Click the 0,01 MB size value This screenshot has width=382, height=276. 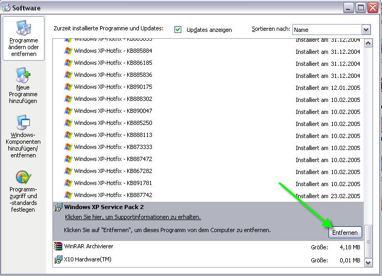click(x=350, y=260)
